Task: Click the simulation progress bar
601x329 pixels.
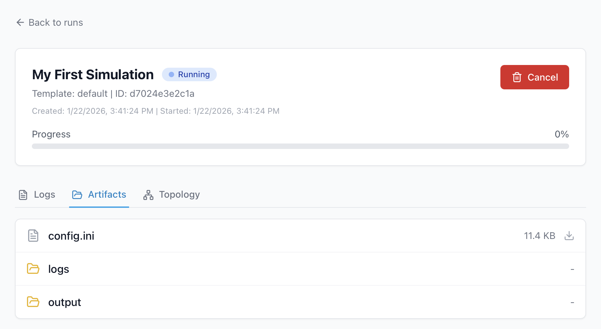Action: pos(300,146)
